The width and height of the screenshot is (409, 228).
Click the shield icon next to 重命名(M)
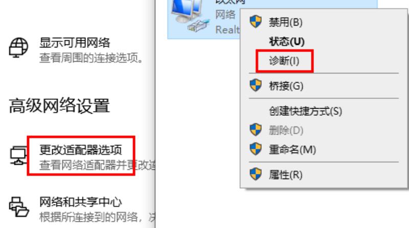[255, 149]
